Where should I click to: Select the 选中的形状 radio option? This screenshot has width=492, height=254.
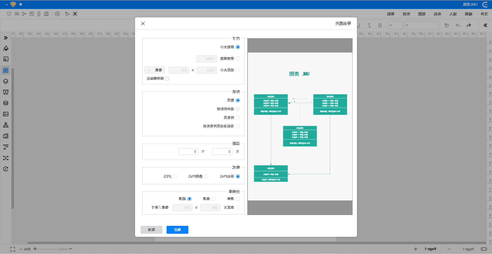point(238,109)
